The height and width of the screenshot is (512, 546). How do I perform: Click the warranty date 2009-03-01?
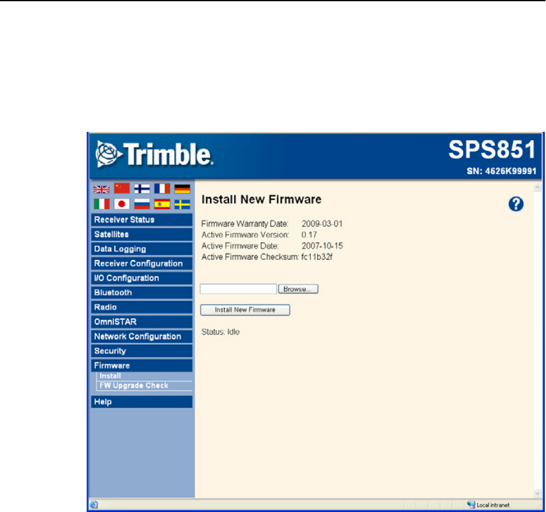tap(322, 224)
